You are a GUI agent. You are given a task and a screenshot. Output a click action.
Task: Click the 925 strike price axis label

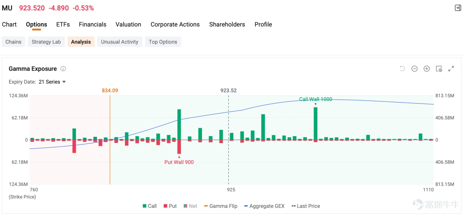[x=231, y=190]
